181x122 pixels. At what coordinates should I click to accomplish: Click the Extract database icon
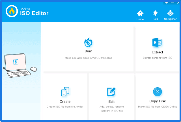coord(157,42)
